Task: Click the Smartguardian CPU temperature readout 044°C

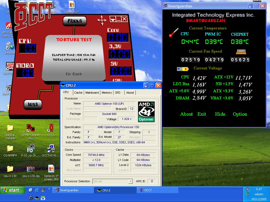Action: (190, 42)
